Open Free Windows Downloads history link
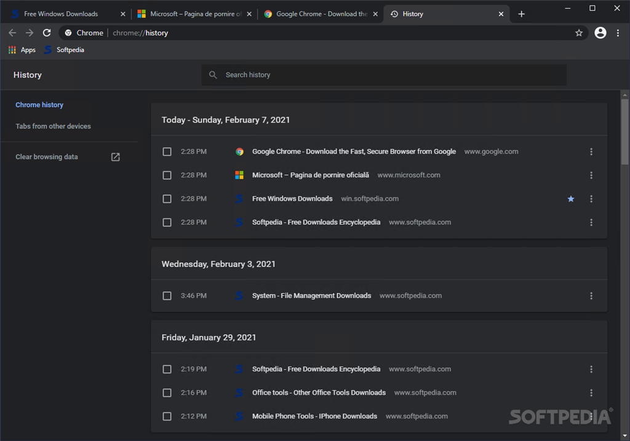The width and height of the screenshot is (630, 441). tap(292, 198)
